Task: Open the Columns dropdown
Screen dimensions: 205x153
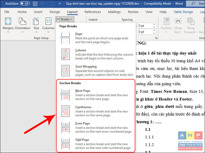Action: (x=48, y=25)
